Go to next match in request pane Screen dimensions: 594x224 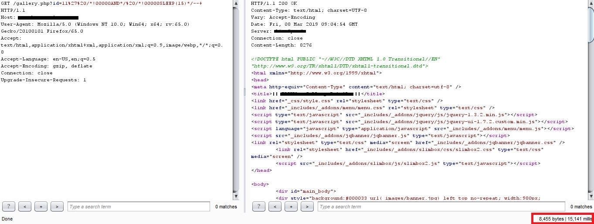coord(57,207)
